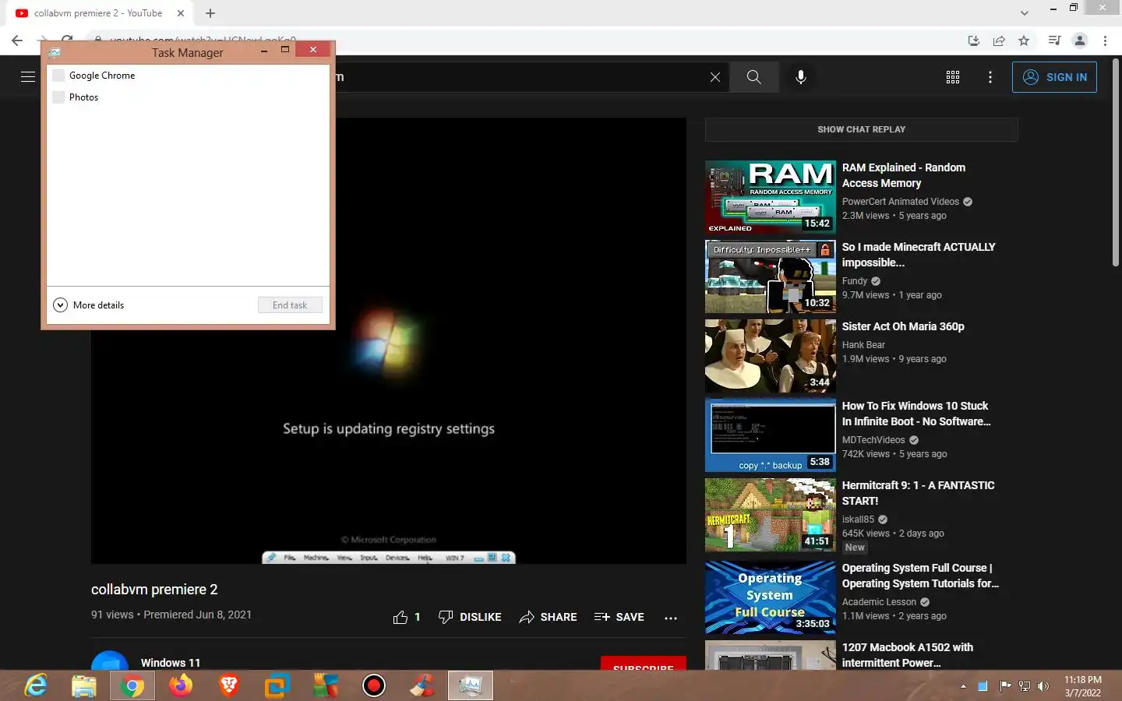
Task: Click Chrome's install app icon in address bar
Action: click(x=974, y=41)
